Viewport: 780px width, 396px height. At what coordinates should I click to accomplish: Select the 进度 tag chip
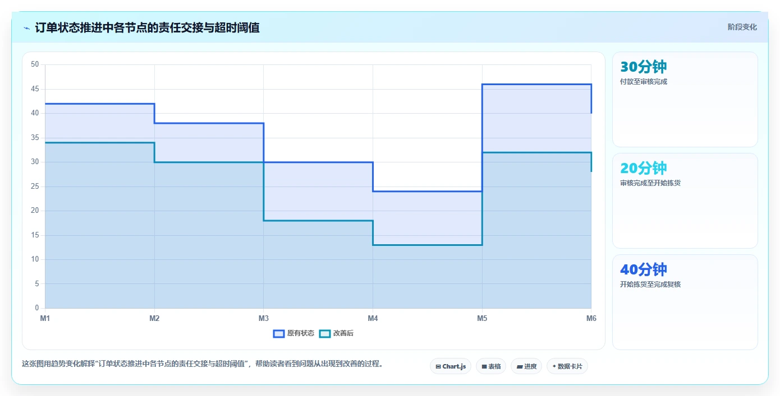(x=526, y=366)
